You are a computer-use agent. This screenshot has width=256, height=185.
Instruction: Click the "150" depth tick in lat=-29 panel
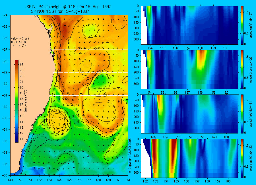(x=136, y=67)
